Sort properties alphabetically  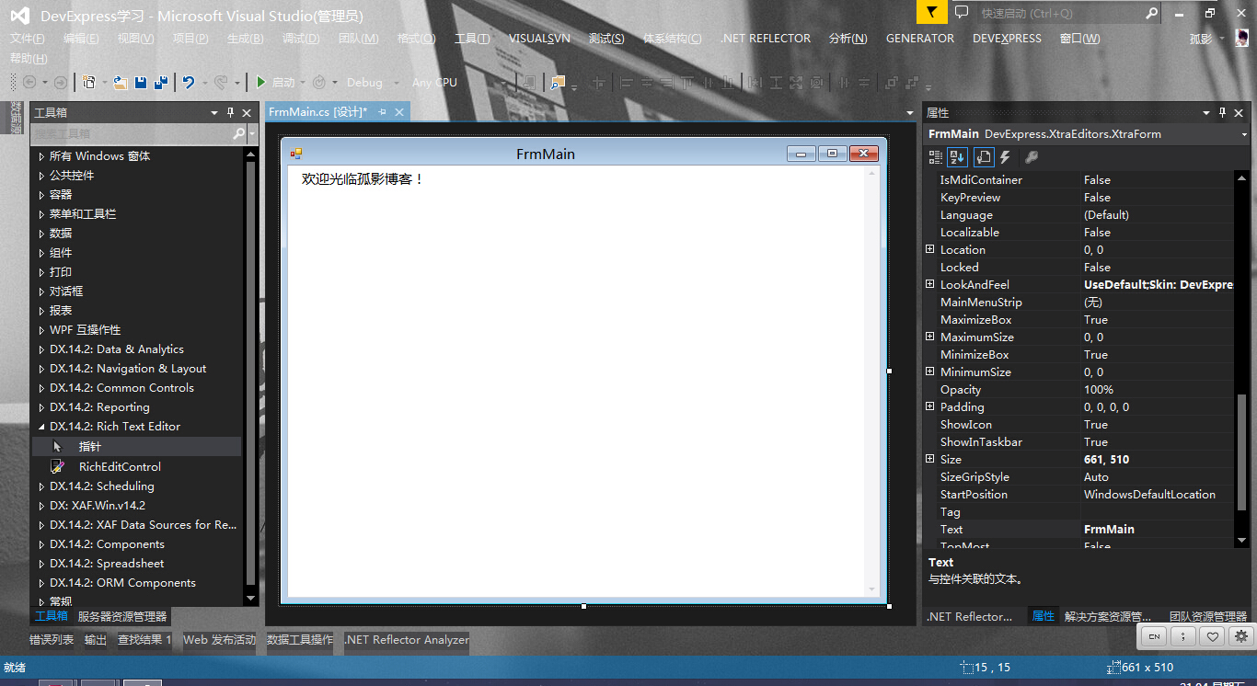coord(958,157)
